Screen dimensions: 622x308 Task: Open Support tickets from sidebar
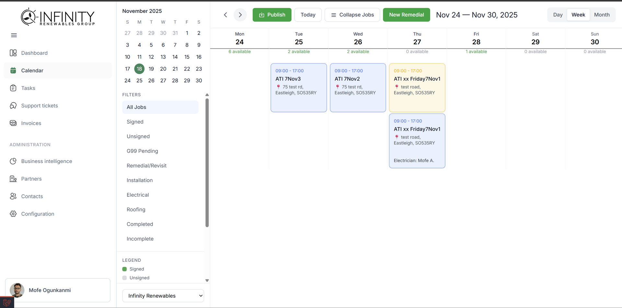click(x=13, y=105)
